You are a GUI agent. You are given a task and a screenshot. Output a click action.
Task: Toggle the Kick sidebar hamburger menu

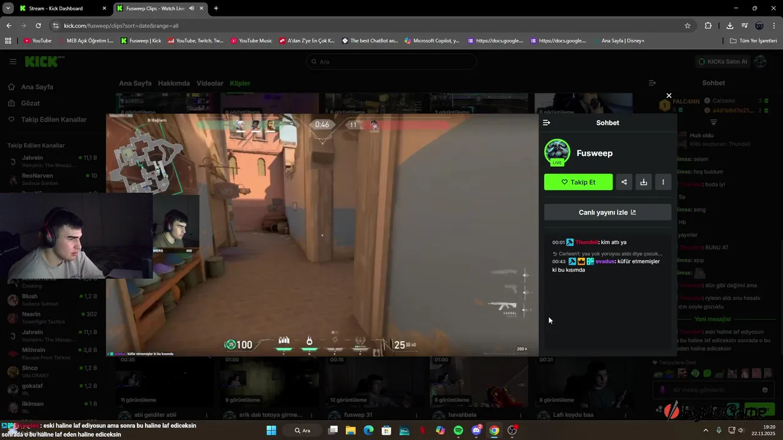click(x=13, y=62)
